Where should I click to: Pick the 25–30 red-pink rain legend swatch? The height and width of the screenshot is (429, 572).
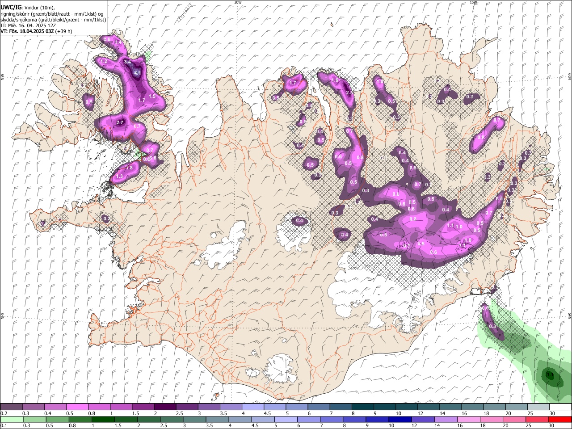click(538, 419)
